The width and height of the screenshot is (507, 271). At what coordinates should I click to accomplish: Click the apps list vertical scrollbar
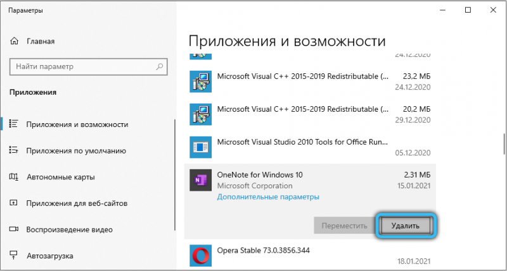(x=504, y=144)
